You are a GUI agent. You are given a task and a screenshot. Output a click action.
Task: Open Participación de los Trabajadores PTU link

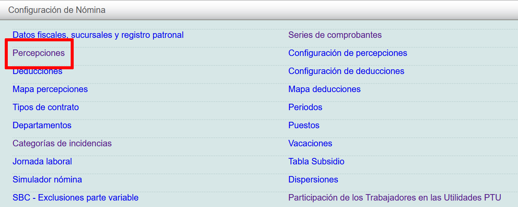pos(394,198)
